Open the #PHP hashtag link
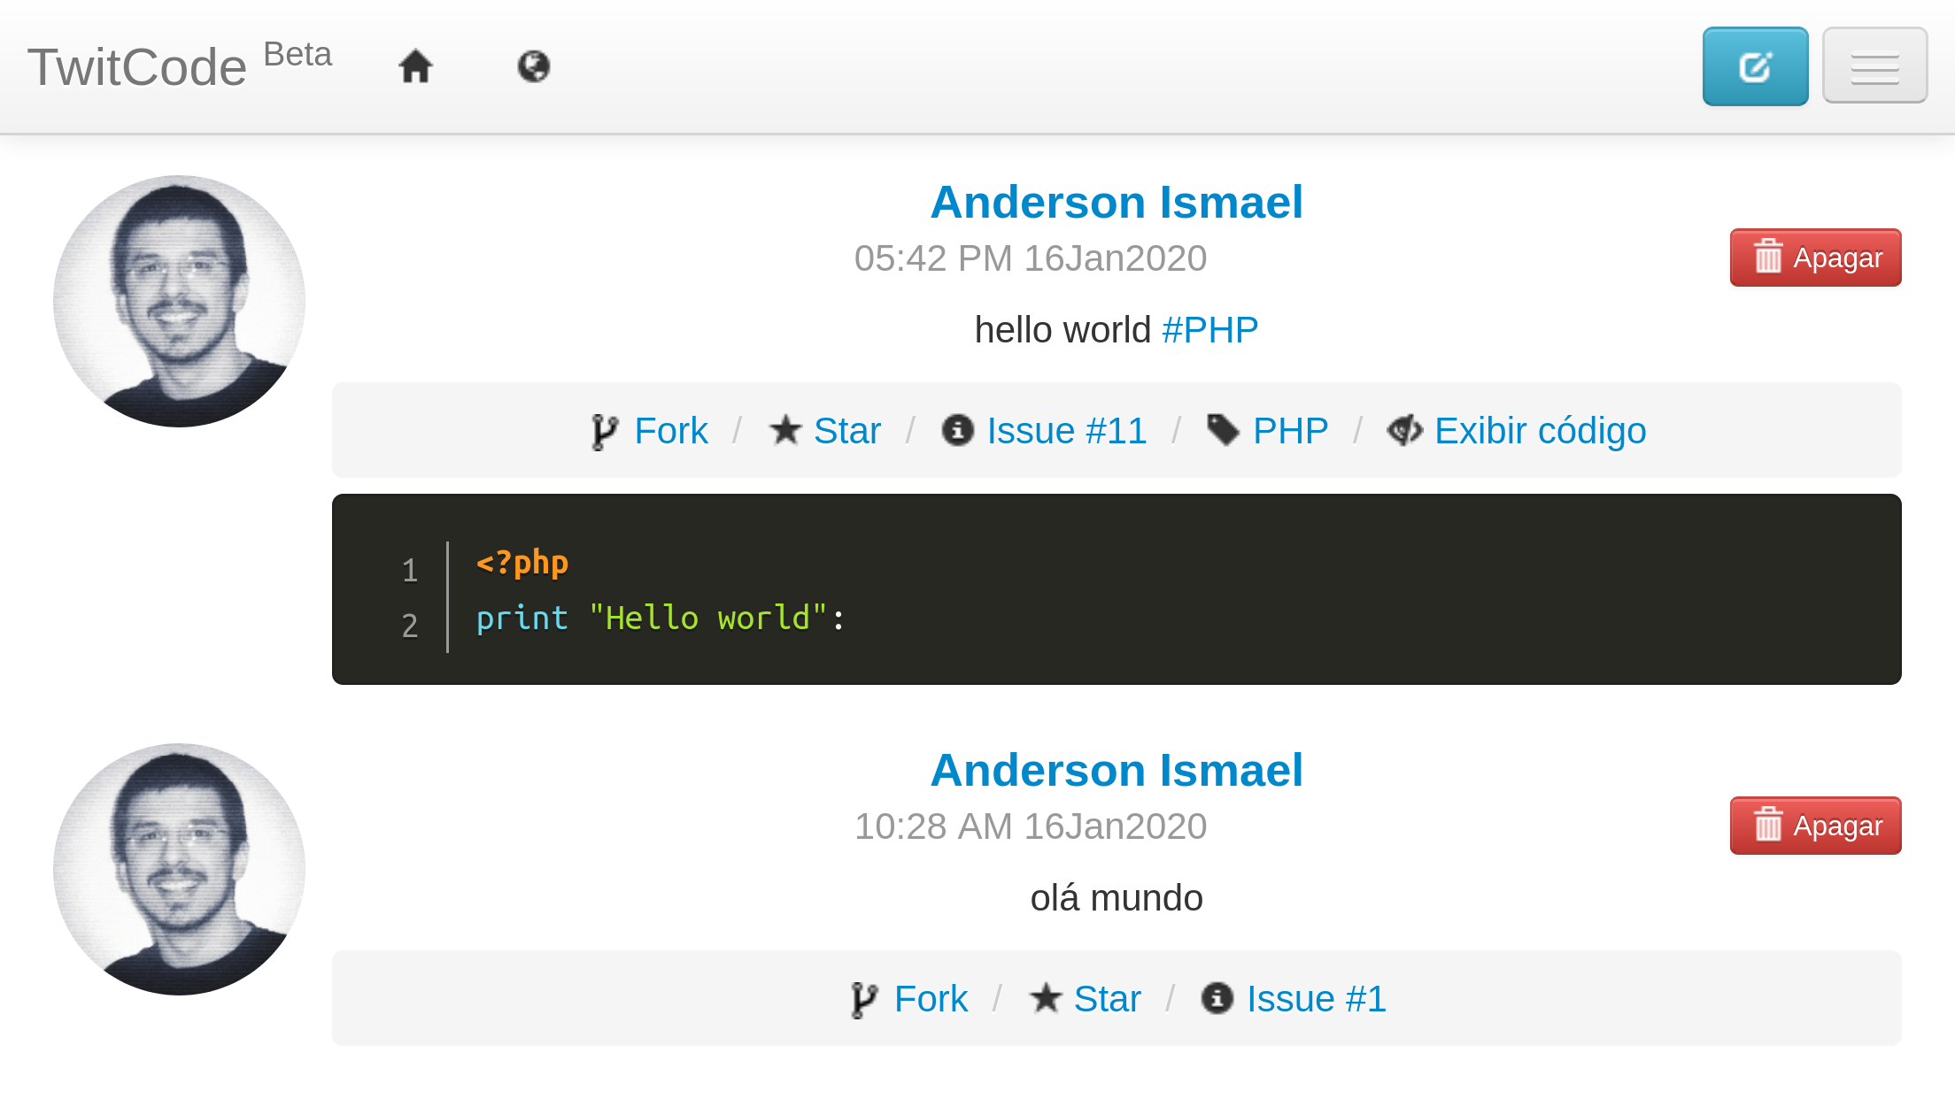 [x=1209, y=328]
